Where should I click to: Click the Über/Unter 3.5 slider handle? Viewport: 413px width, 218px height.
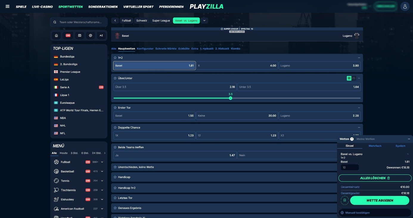click(x=230, y=98)
